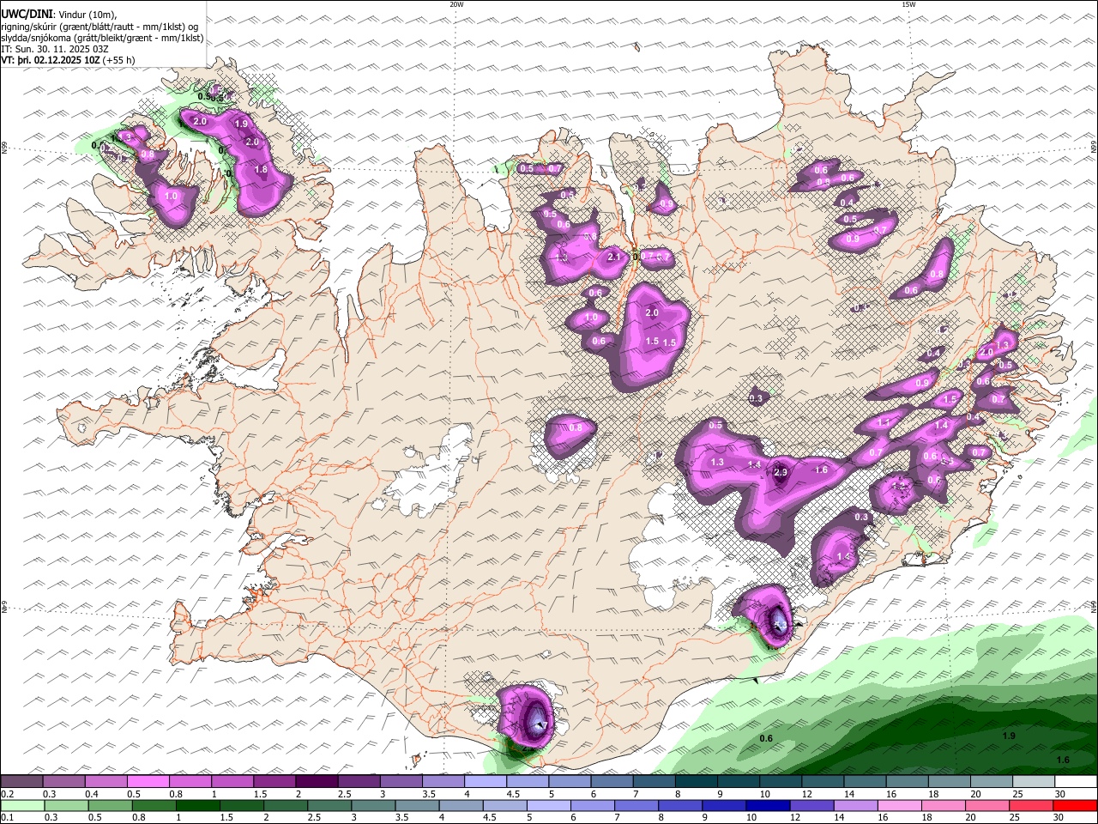Click the 'IT: Sun. 30. 11. 2025 03Z' line

[55, 49]
